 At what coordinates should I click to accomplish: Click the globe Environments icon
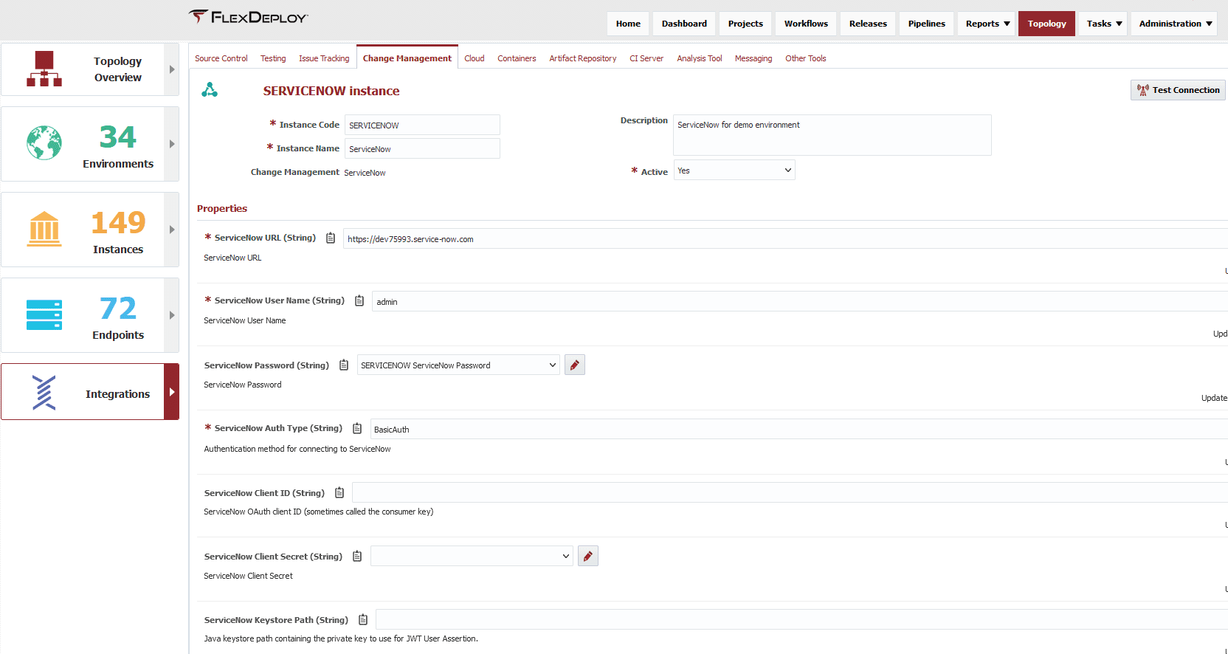44,143
